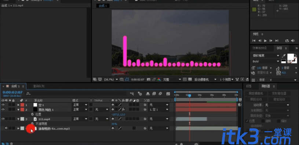This screenshot has width=299, height=145.
Task: Play the preview
Action: 265,41
